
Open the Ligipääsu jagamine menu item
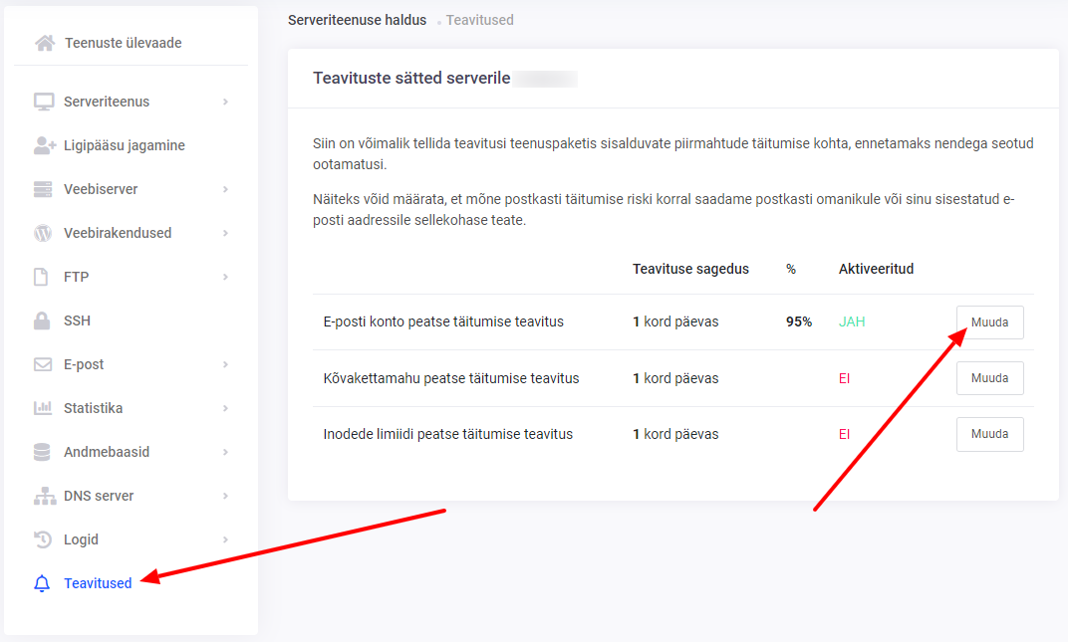(125, 145)
